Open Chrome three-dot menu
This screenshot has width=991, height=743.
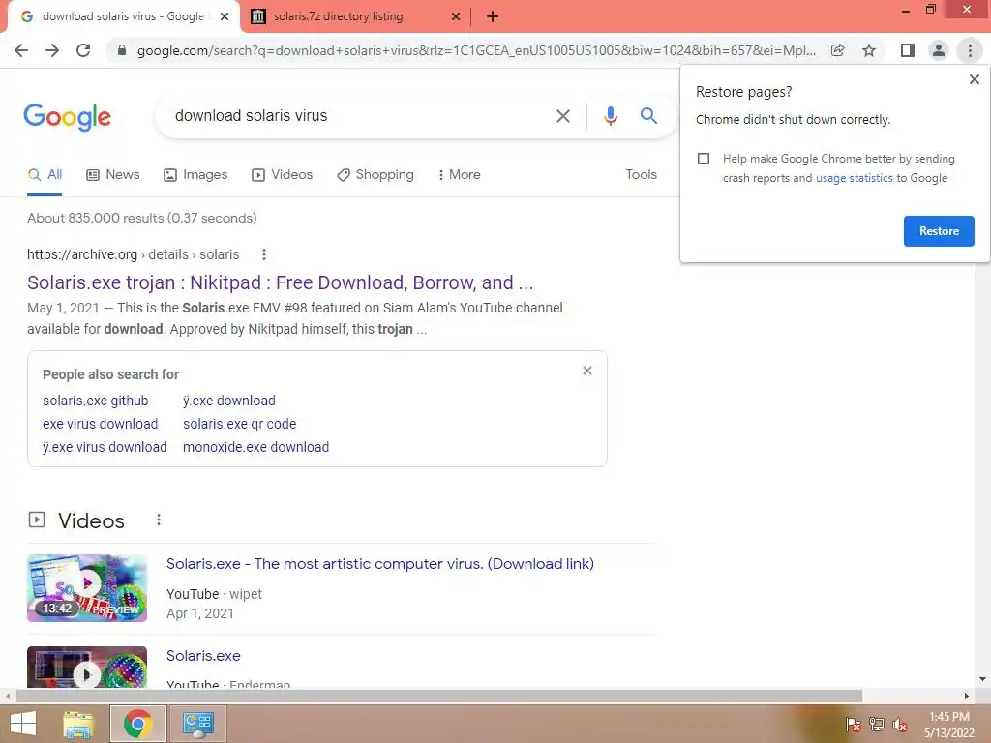pyautogui.click(x=970, y=50)
